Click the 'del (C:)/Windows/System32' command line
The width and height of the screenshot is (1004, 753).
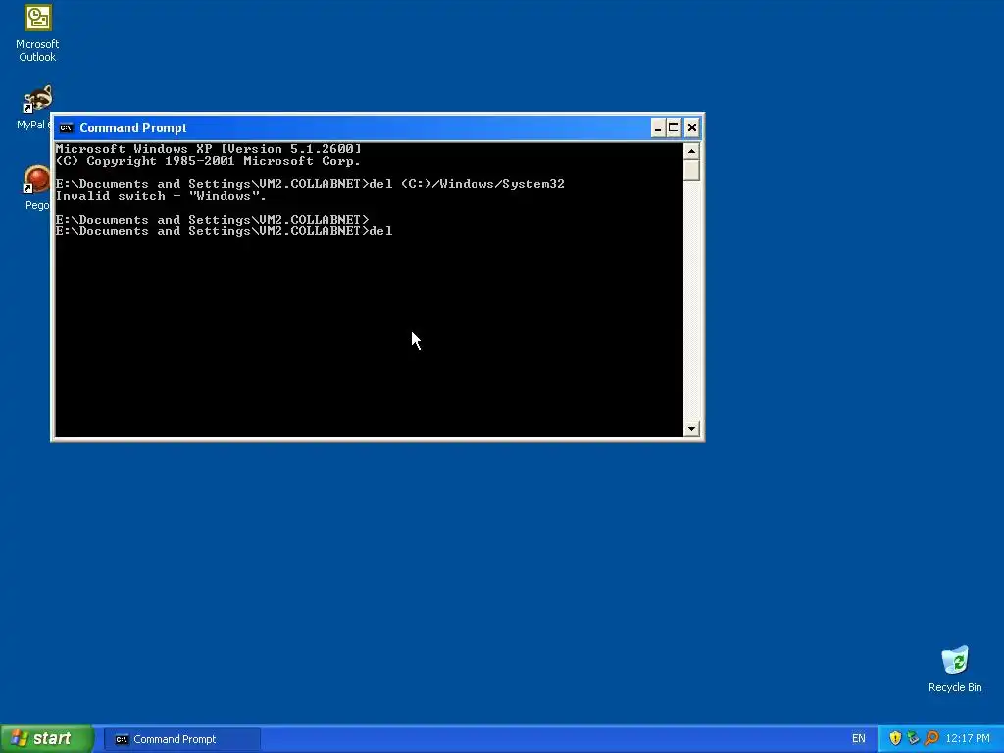click(310, 184)
